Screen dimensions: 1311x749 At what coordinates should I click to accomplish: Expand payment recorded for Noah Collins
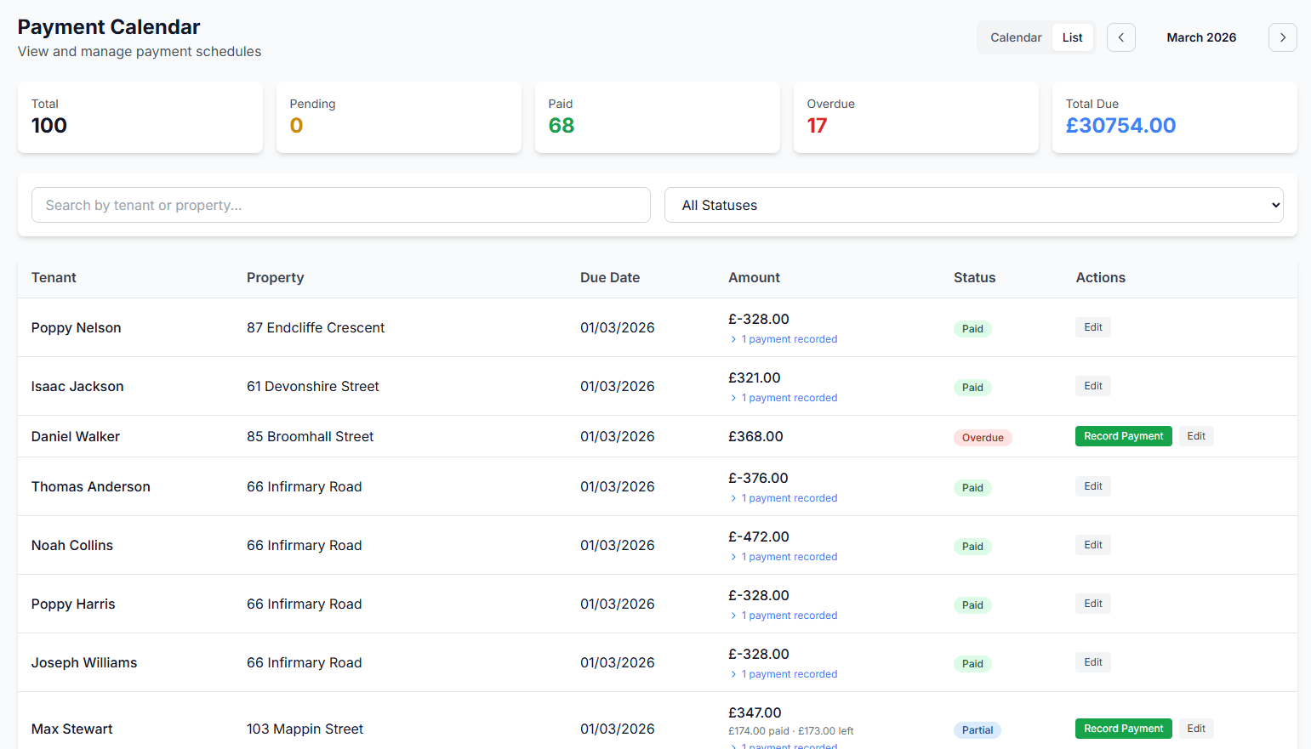(x=784, y=557)
